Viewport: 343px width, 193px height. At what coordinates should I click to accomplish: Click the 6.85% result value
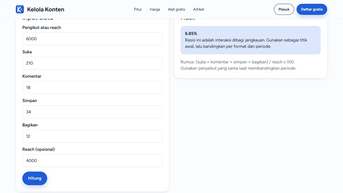coord(191,33)
